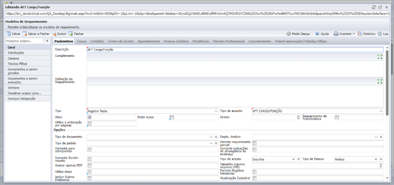The image size is (394, 185).
Task: Open the Ajuda help icon
Action: pyautogui.click(x=317, y=34)
